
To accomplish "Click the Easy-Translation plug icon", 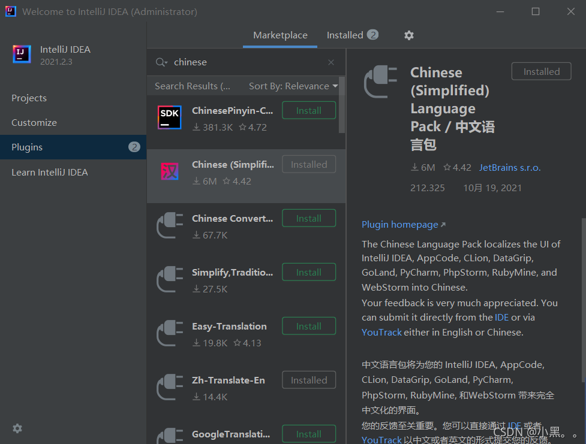I will pyautogui.click(x=170, y=333).
